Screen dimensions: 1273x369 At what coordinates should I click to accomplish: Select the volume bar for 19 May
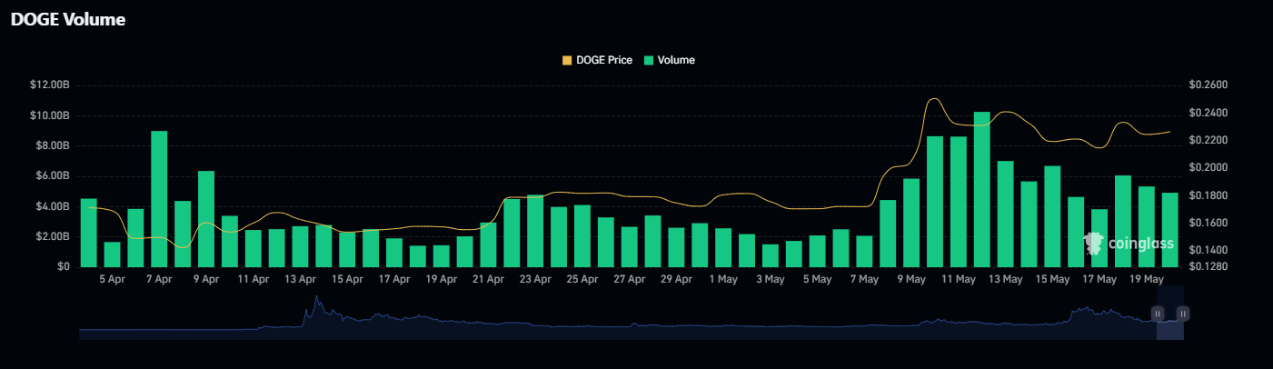[x=1147, y=226]
